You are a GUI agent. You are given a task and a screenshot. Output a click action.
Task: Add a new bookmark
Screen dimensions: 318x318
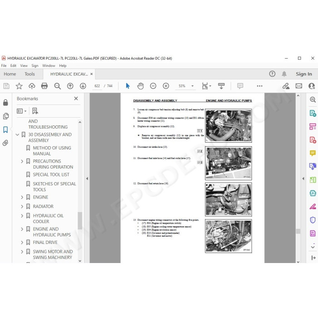pos(35,111)
